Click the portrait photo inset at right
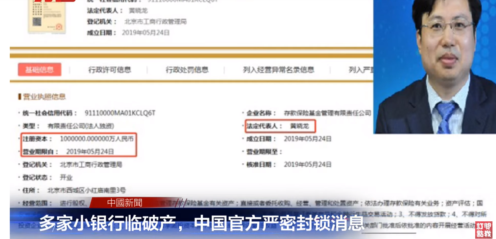 point(434,67)
